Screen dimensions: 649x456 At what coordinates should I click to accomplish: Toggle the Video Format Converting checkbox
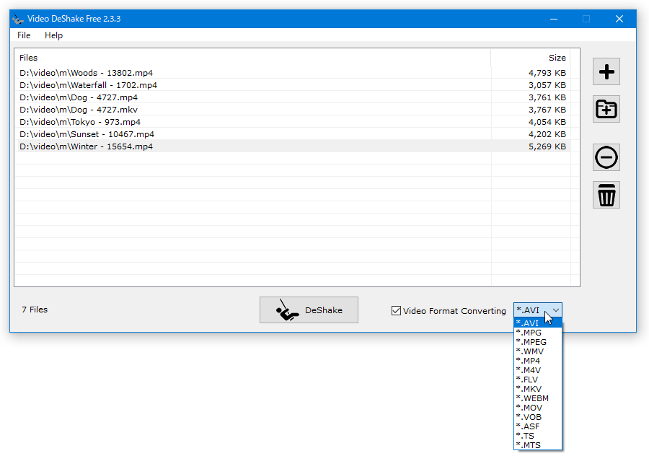(396, 311)
